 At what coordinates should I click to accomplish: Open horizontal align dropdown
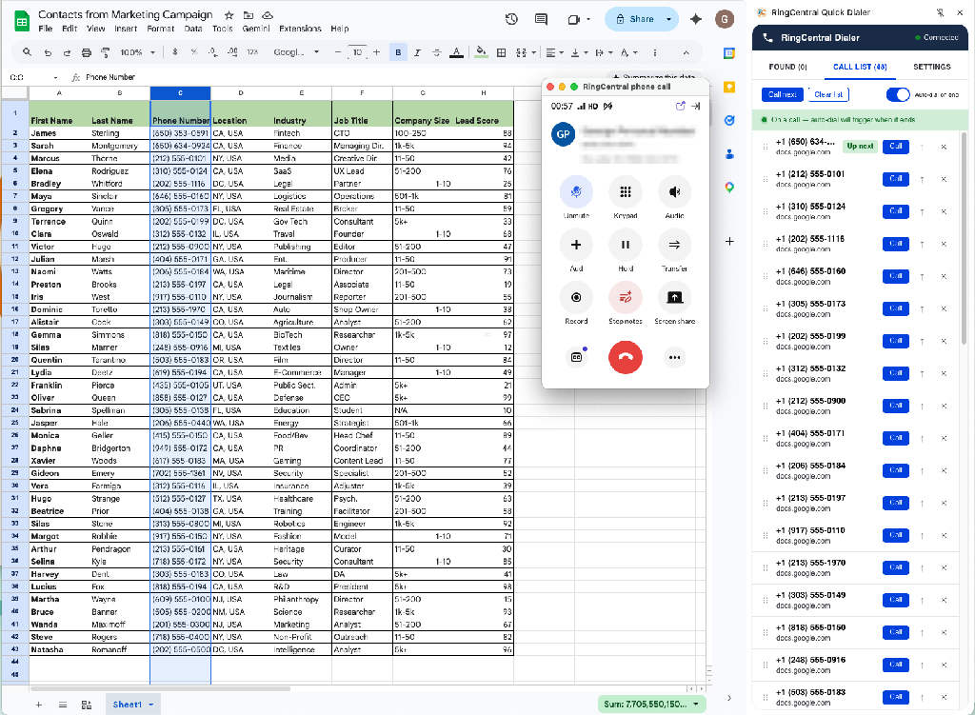point(554,53)
